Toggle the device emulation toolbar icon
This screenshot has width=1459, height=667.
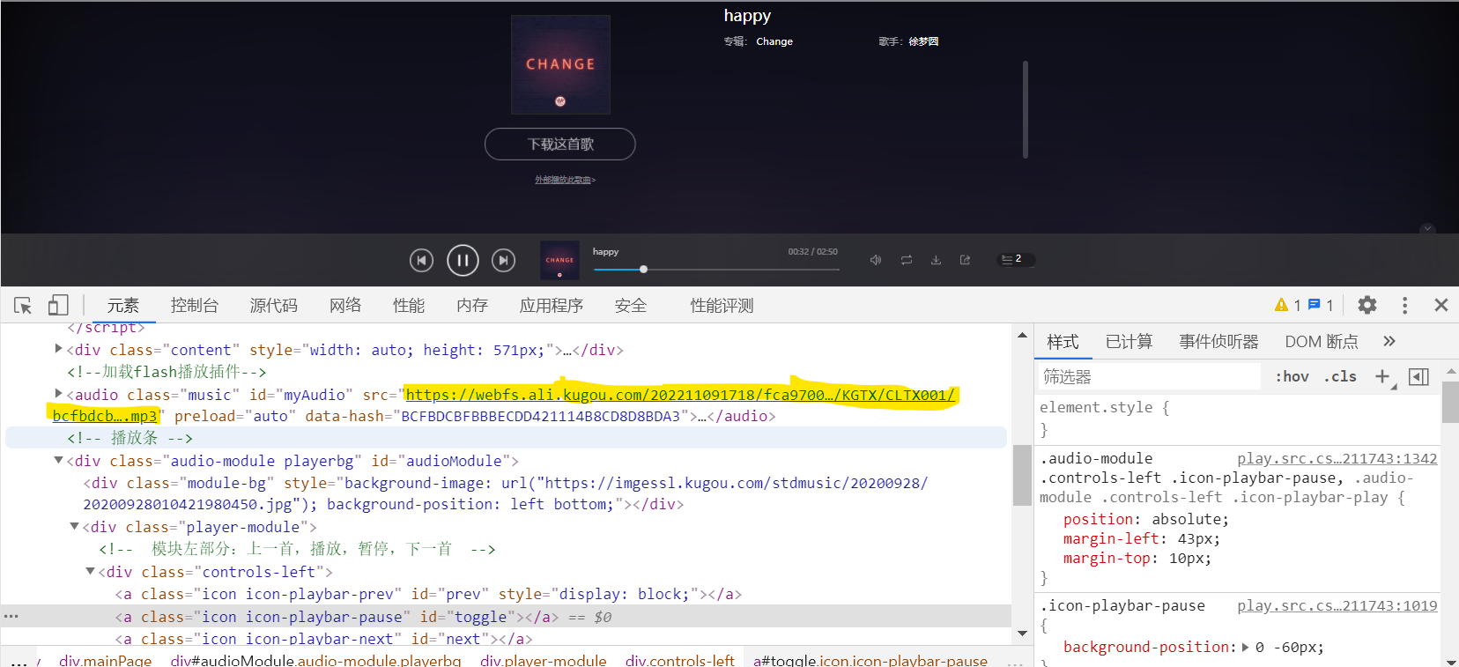[58, 305]
